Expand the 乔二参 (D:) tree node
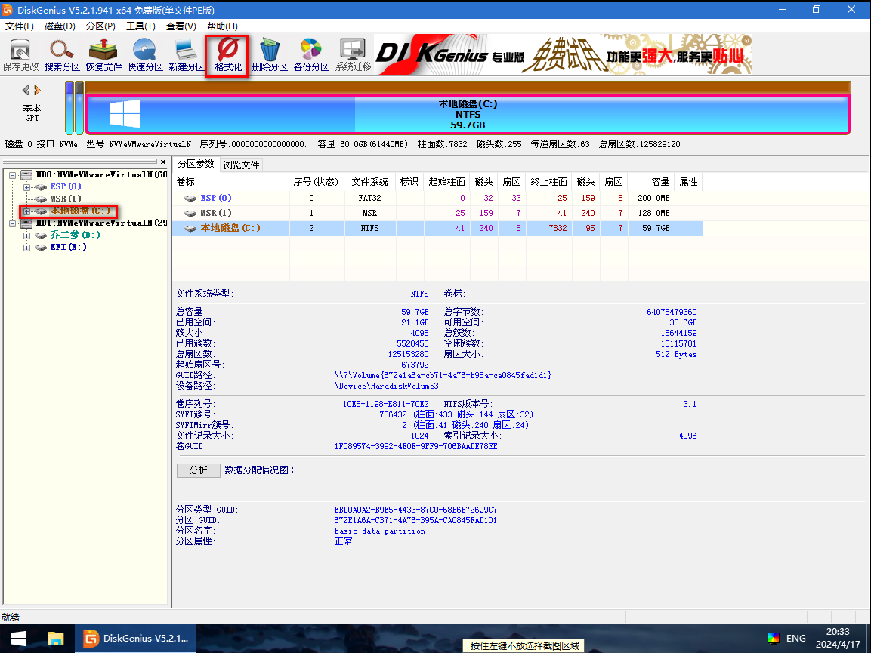Screen dimensions: 871x653 [x=26, y=236]
